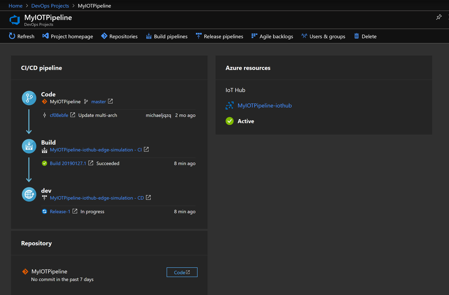Click external link icon next to cf08ebfe
449x295 pixels.
coord(73,115)
